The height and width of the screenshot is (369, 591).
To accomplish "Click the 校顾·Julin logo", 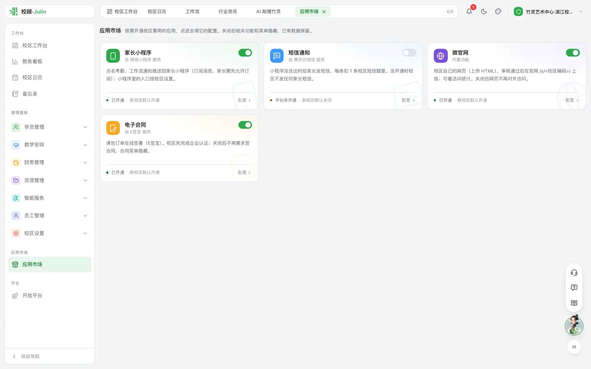I will pyautogui.click(x=28, y=11).
